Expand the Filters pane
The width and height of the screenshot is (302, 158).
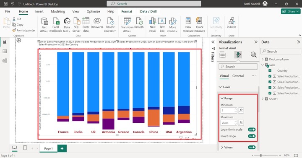[x=213, y=42]
